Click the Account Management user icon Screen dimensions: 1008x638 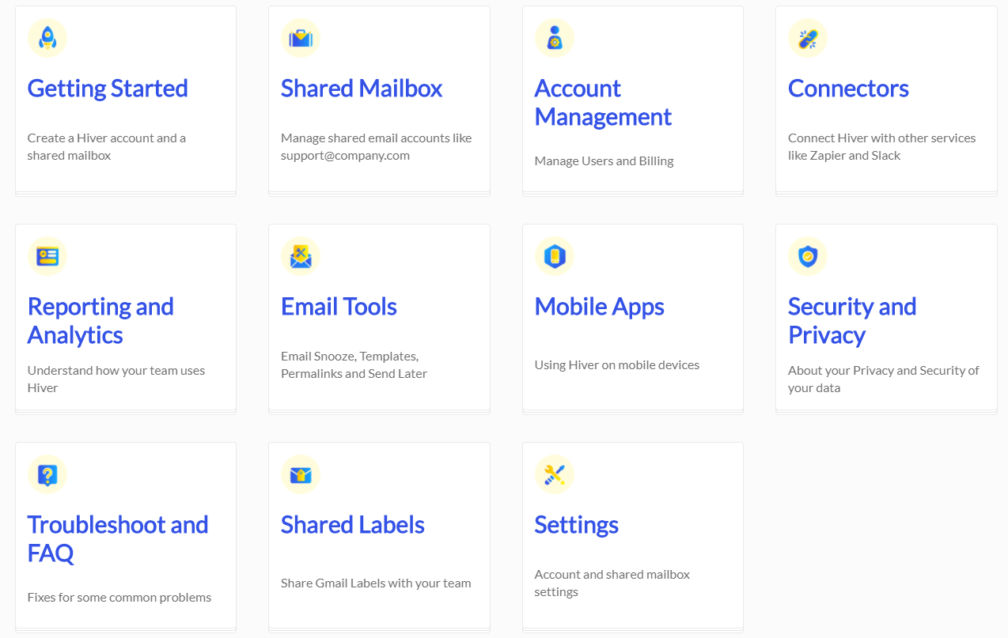(555, 38)
